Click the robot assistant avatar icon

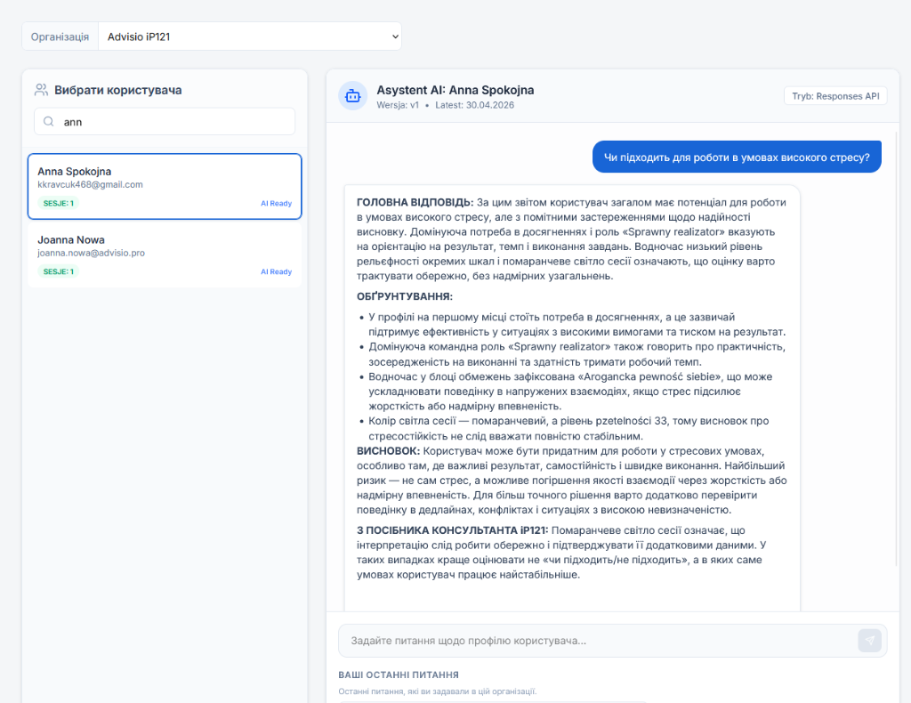pos(352,96)
